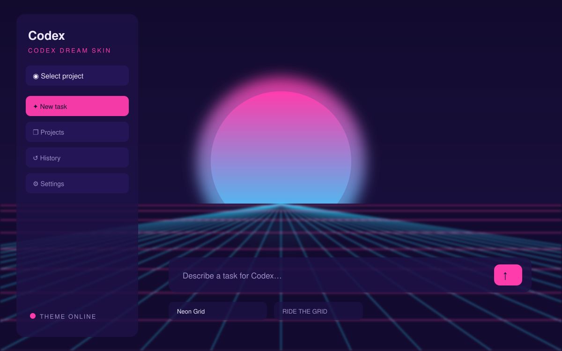Open the Select project picker
562x351 pixels.
(x=77, y=76)
